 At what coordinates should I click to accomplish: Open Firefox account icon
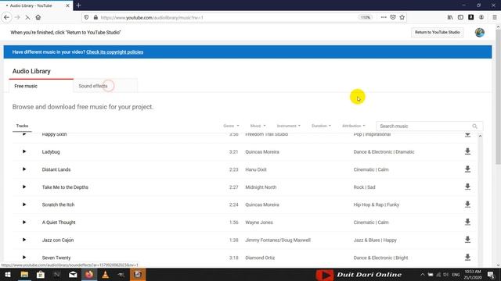click(481, 17)
